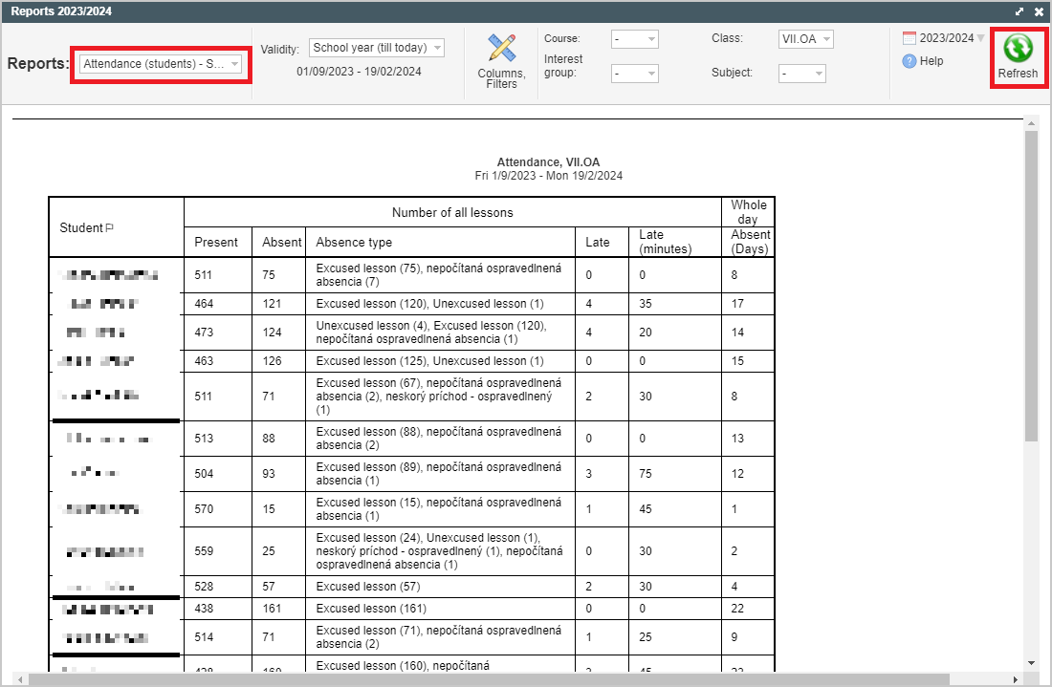
Task: Click the Whole day header
Action: tap(749, 212)
